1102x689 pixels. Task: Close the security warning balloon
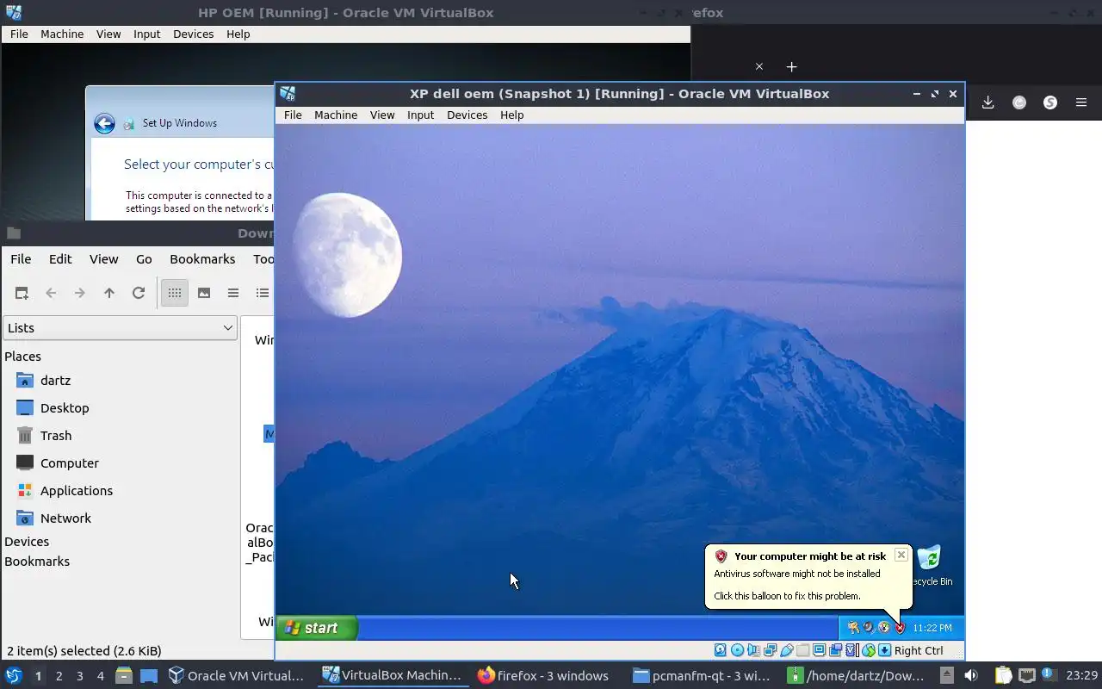(901, 555)
